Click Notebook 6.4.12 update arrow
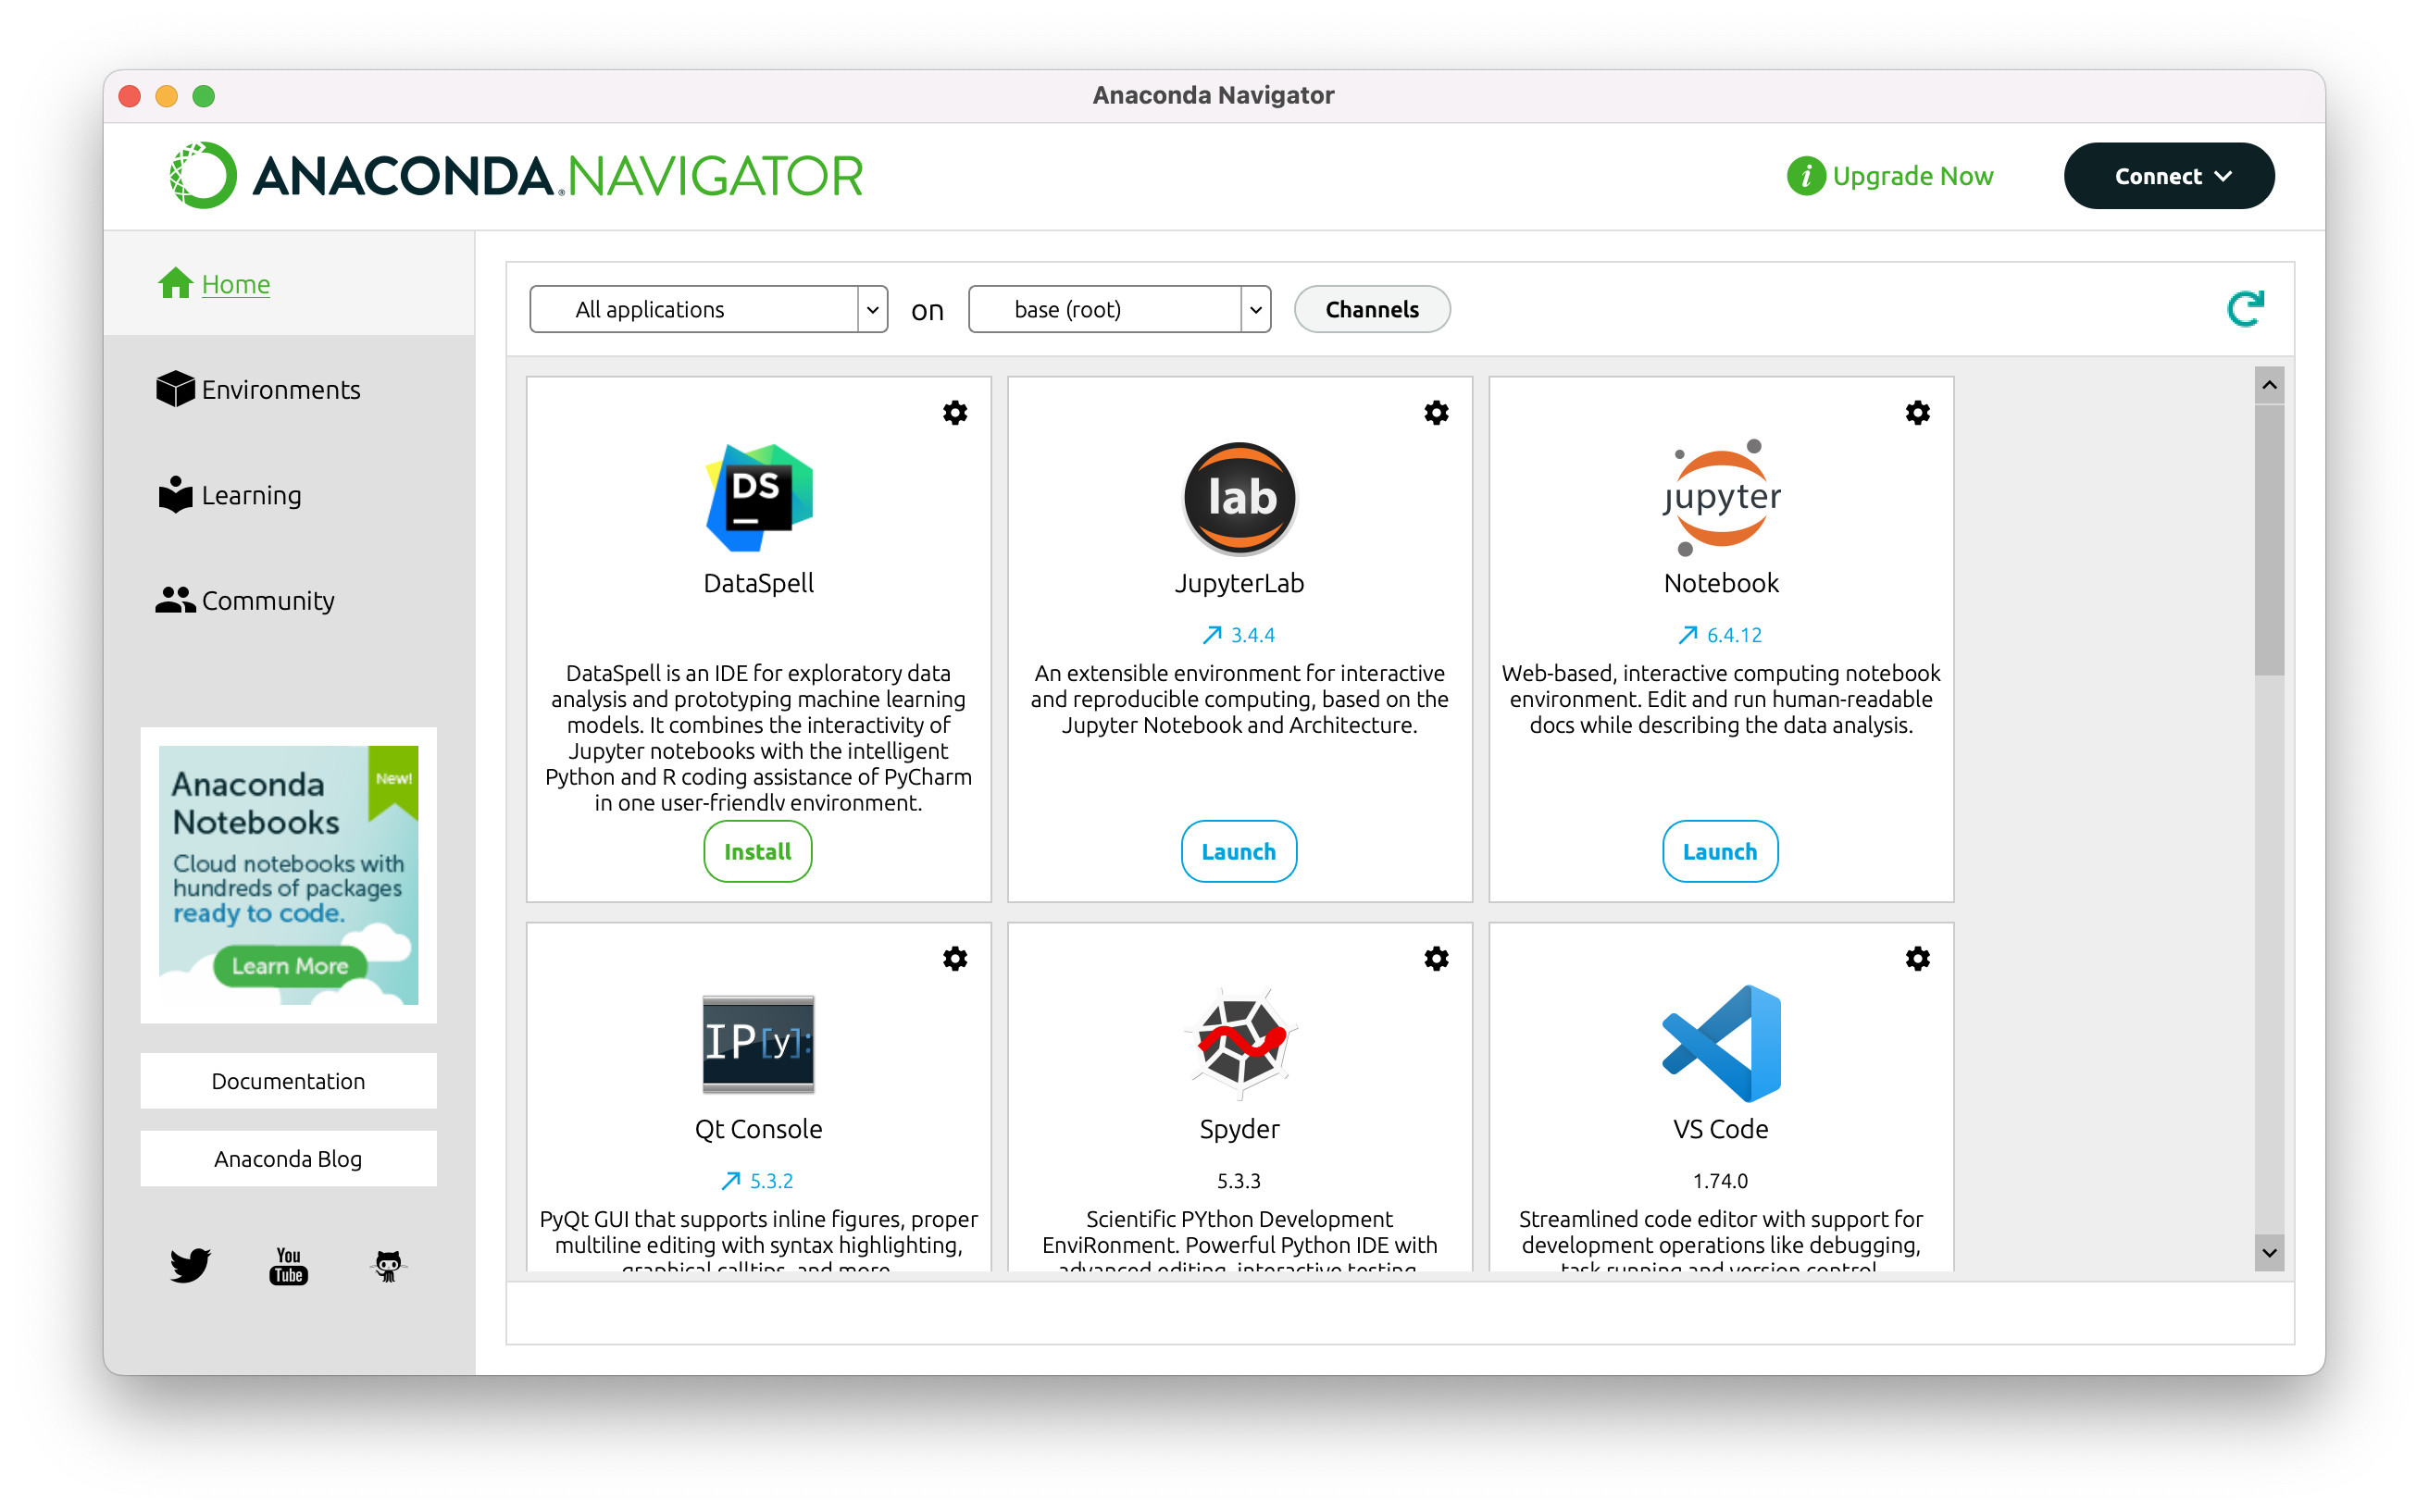 point(1688,635)
